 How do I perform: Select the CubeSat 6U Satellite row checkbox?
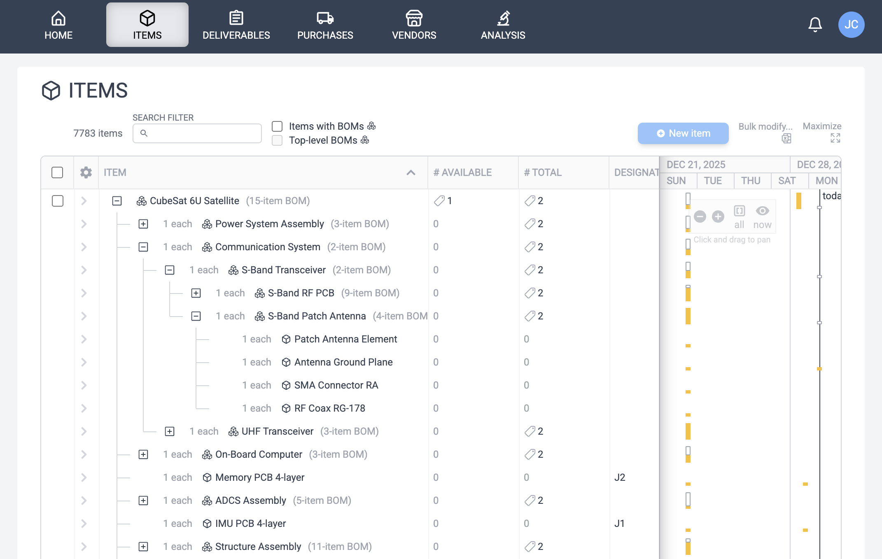coord(57,201)
